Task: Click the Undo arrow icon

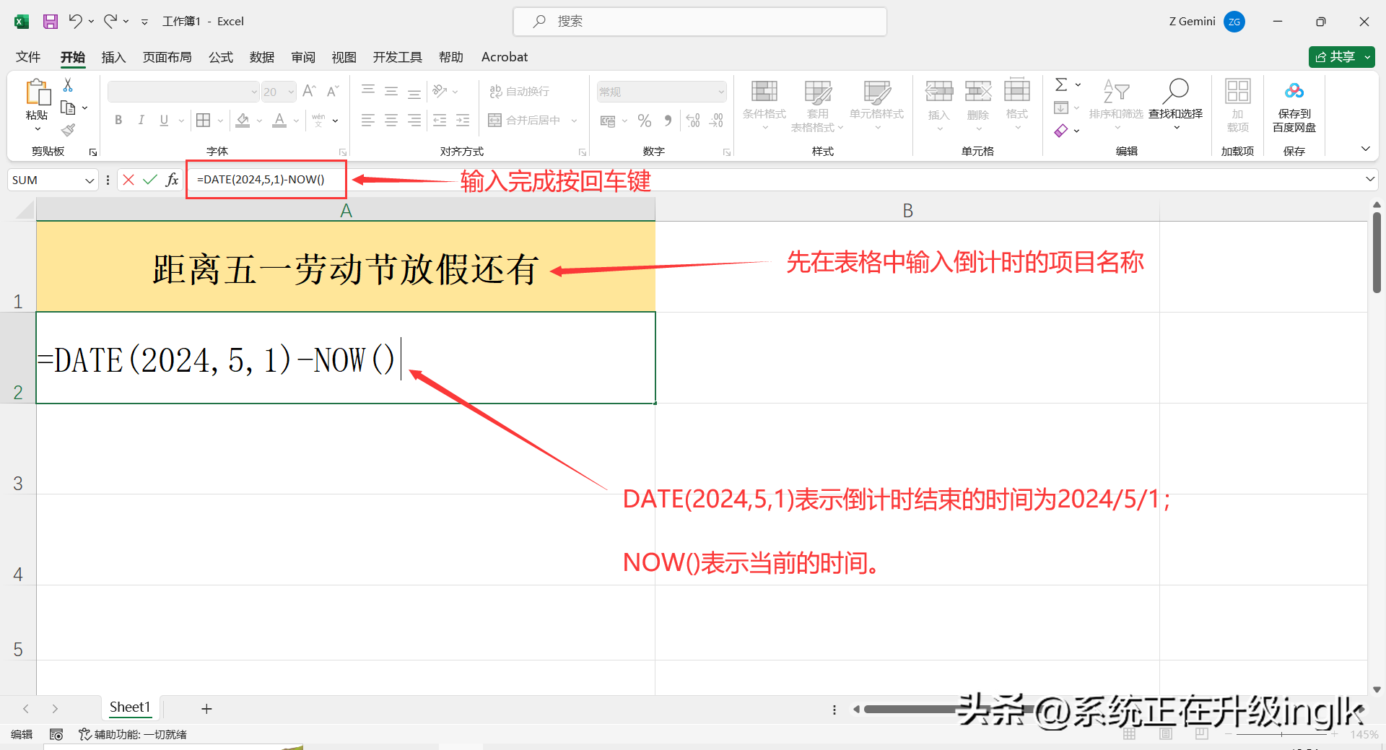Action: click(x=75, y=22)
